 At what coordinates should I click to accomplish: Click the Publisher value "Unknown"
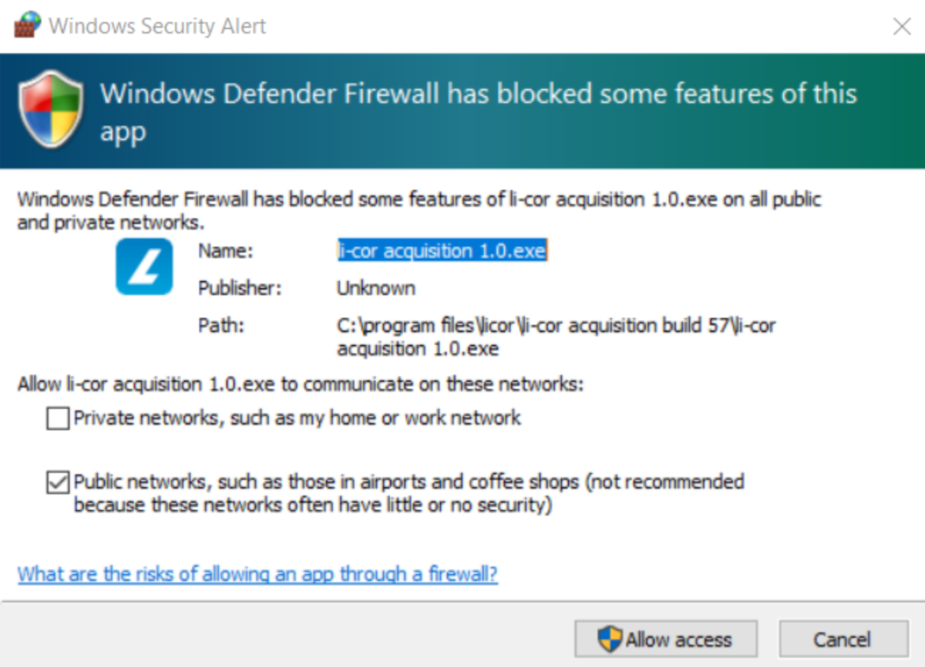tap(376, 288)
